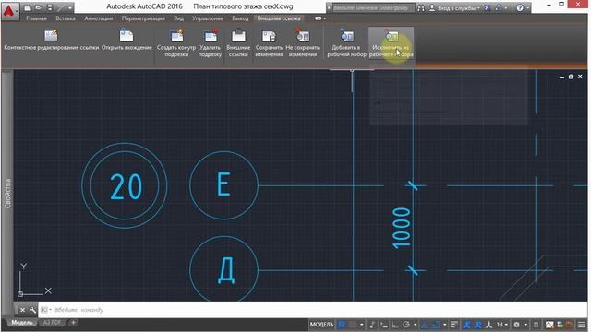Click Не сохранять изменения button
The image size is (591, 332).
pyautogui.click(x=302, y=43)
